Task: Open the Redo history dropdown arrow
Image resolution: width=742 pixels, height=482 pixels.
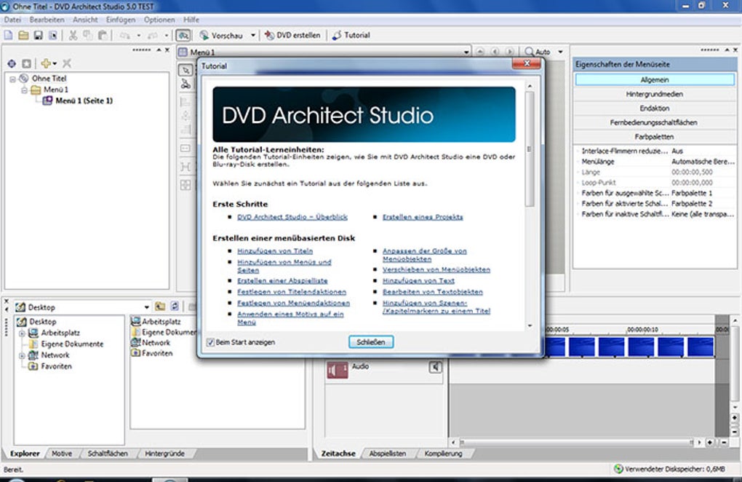Action: 166,36
